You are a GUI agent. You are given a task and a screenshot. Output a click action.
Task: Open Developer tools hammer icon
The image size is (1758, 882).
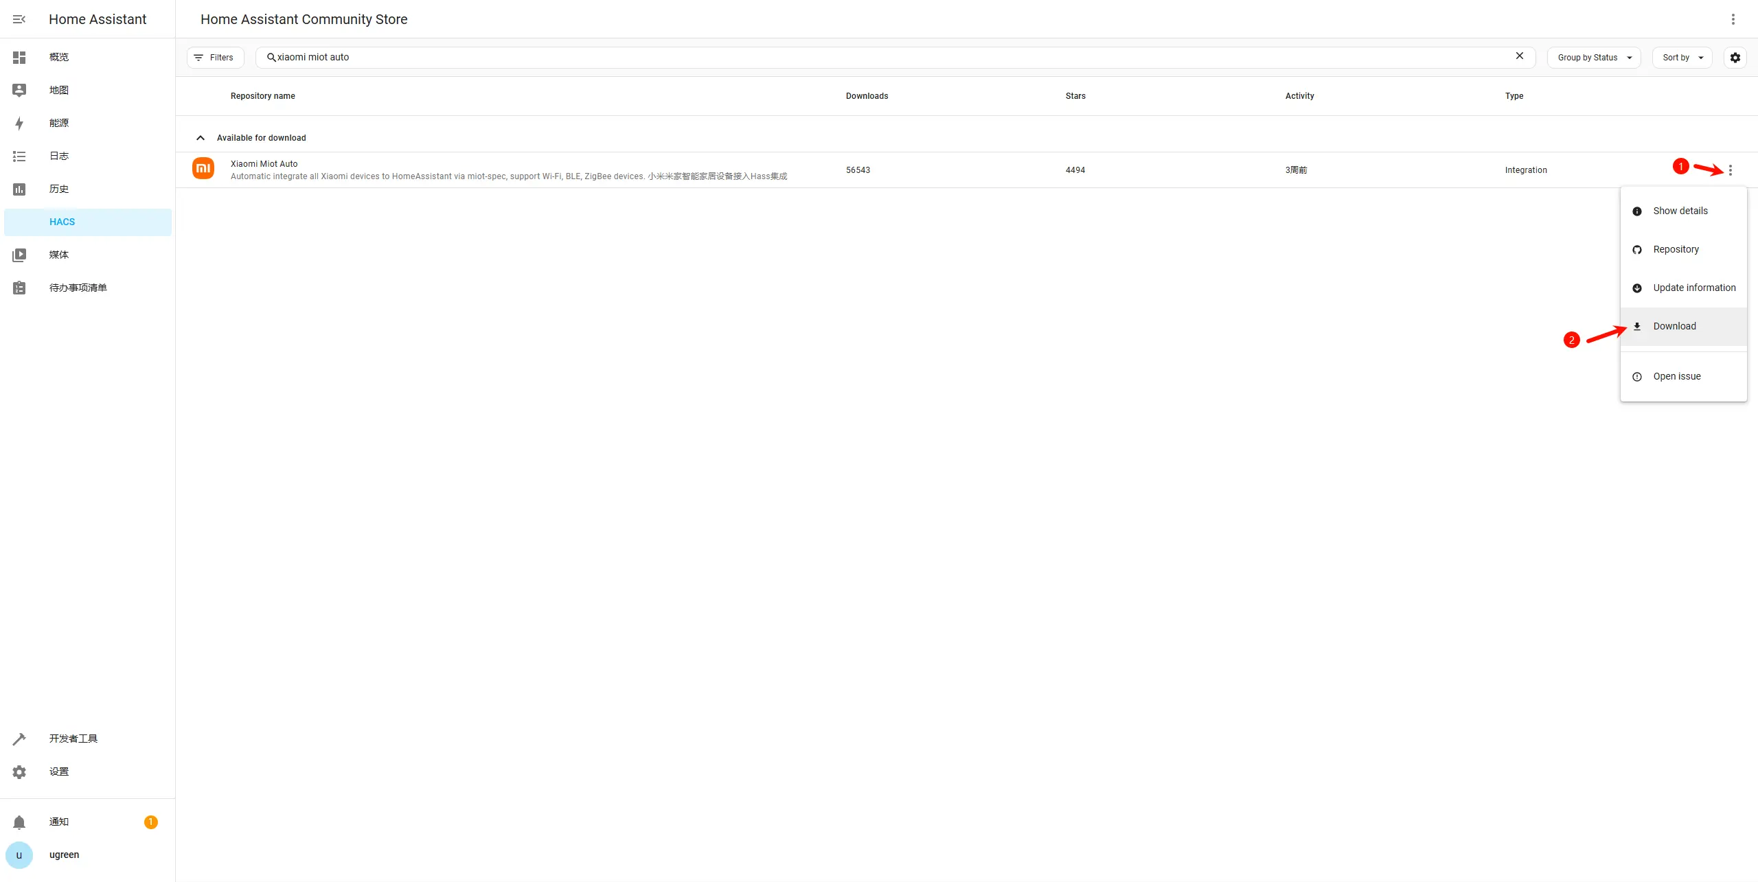click(19, 739)
